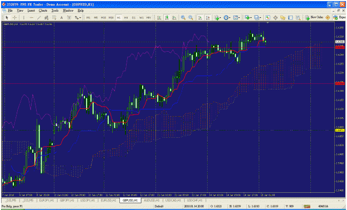Zoom in on the chart

(183, 18)
